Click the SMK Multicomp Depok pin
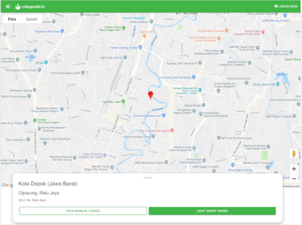This screenshot has height=225, width=302. point(166,162)
